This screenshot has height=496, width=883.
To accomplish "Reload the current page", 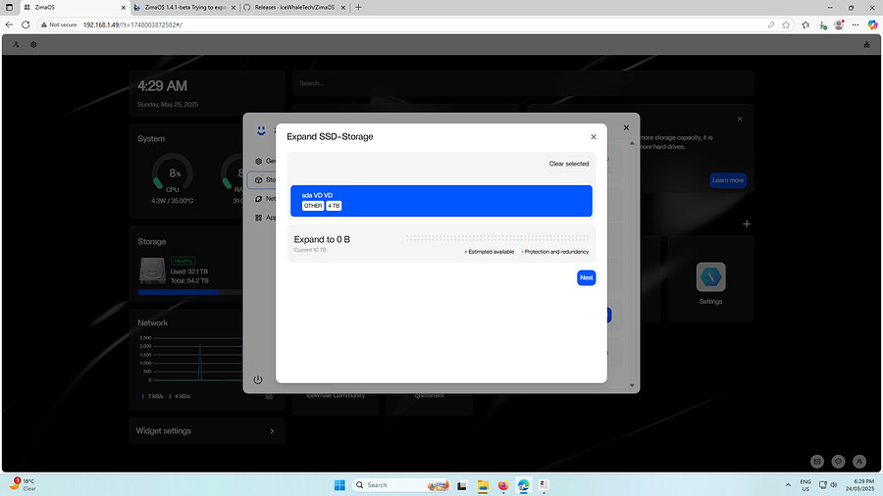I will 26,25.
